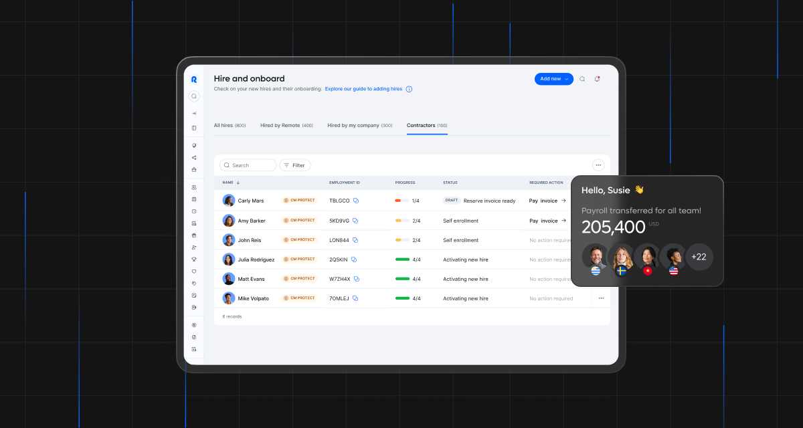
Task: Click Pay invoice for Carly Mars
Action: (x=548, y=201)
